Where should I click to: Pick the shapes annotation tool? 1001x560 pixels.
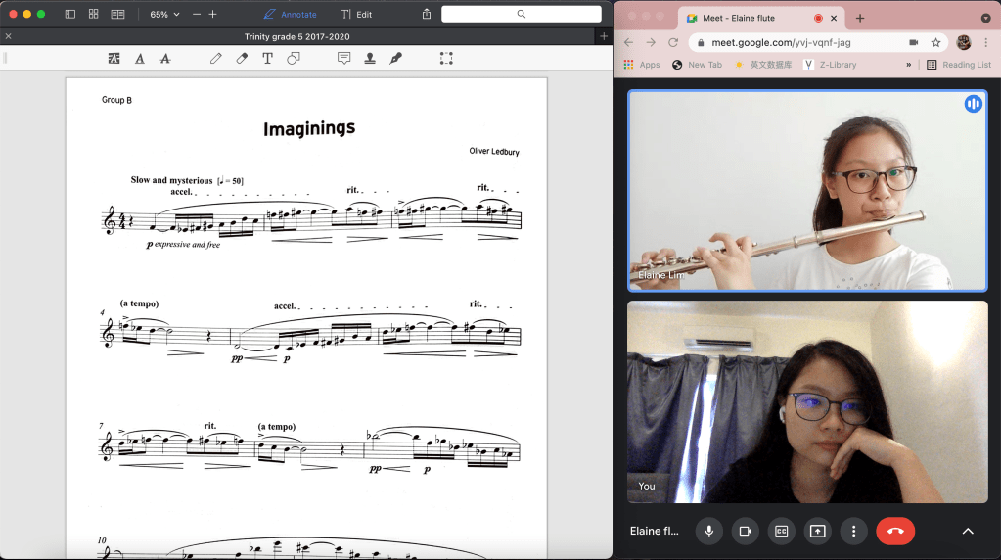click(294, 59)
